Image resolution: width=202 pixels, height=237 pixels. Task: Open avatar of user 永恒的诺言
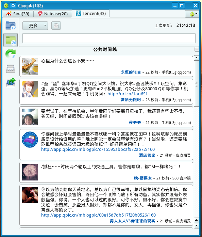coord(30,66)
